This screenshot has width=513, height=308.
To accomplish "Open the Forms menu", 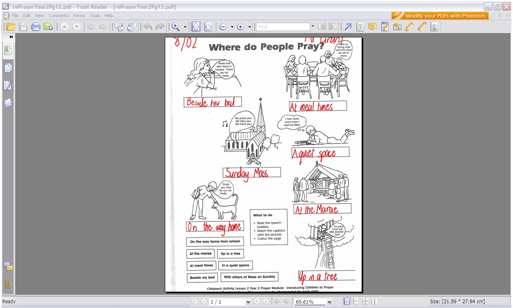I will click(x=79, y=16).
